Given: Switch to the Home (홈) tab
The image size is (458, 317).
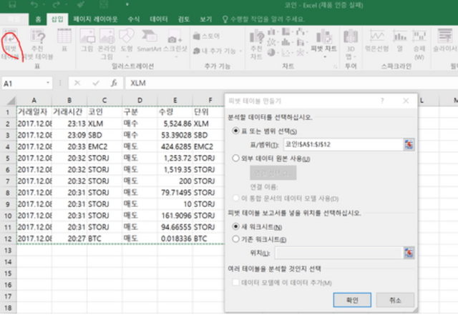Looking at the screenshot, I should coord(38,19).
